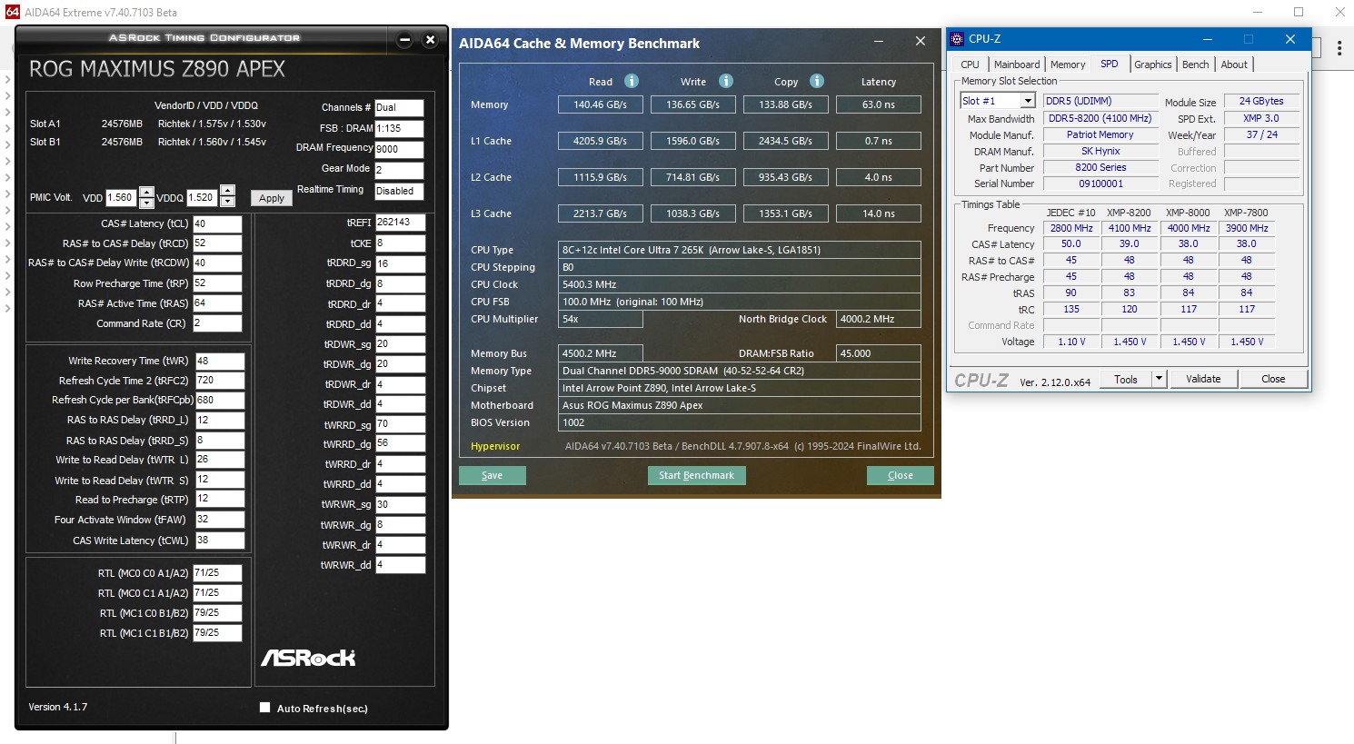Image resolution: width=1354 pixels, height=744 pixels.
Task: Click the CAS Write Latency (tCWL) field
Action: [x=219, y=541]
